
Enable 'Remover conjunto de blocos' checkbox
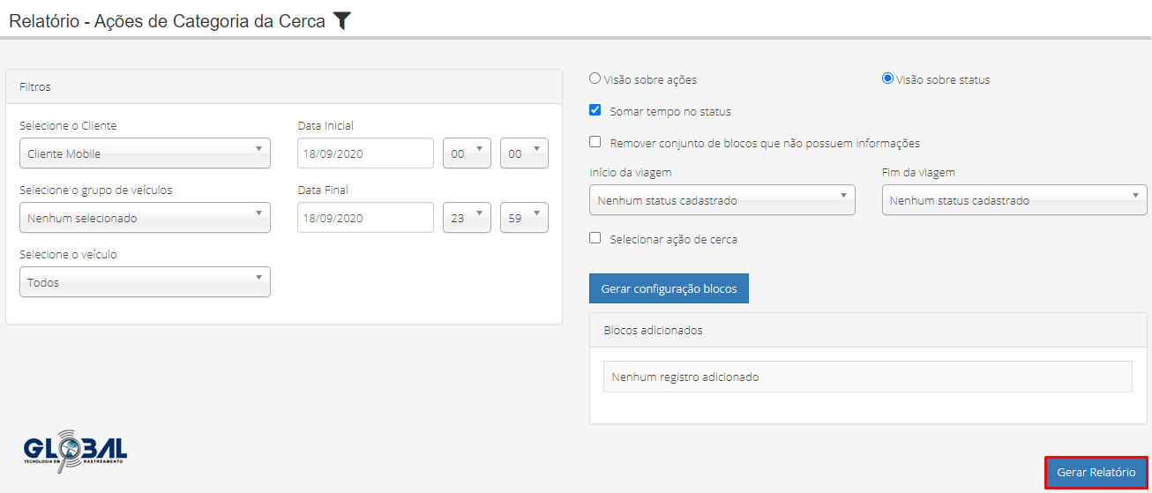pos(595,142)
